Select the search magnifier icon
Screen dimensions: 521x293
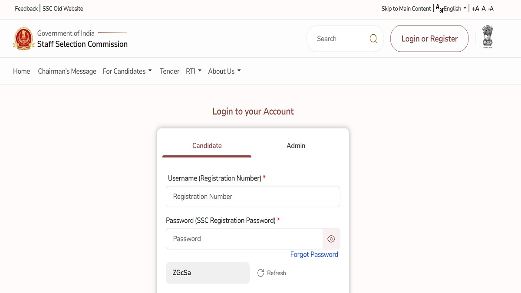click(x=373, y=38)
